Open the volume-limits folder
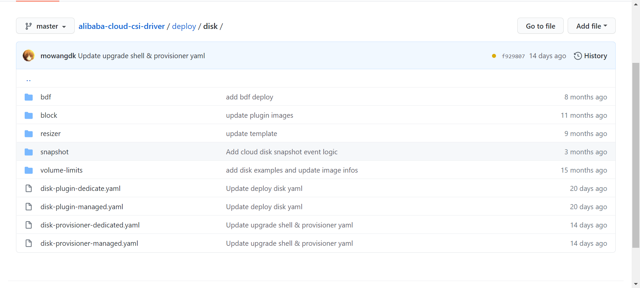This screenshot has height=288, width=640. [x=61, y=170]
